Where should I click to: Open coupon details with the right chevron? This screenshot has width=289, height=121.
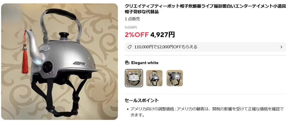(x=281, y=47)
